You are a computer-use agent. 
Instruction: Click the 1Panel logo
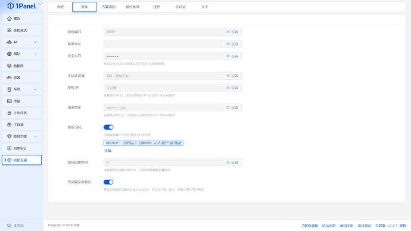22,6
